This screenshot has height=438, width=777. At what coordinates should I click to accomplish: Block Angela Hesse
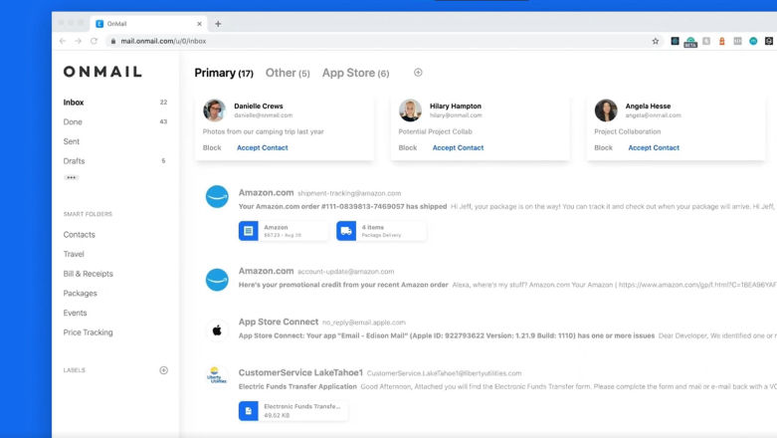point(603,147)
